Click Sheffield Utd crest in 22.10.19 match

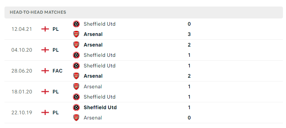(x=76, y=107)
